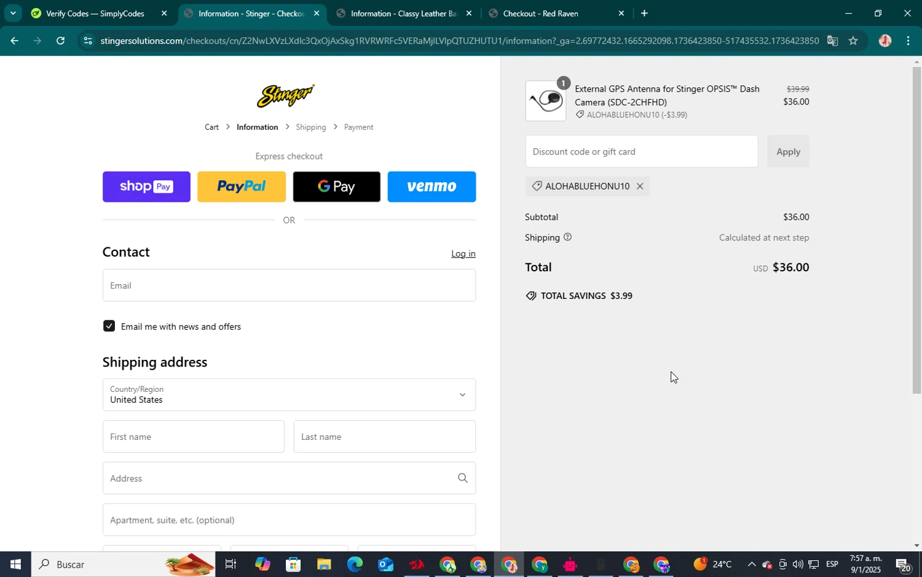Pay using the Venmo button
Viewport: 922px width, 577px height.
(x=431, y=186)
